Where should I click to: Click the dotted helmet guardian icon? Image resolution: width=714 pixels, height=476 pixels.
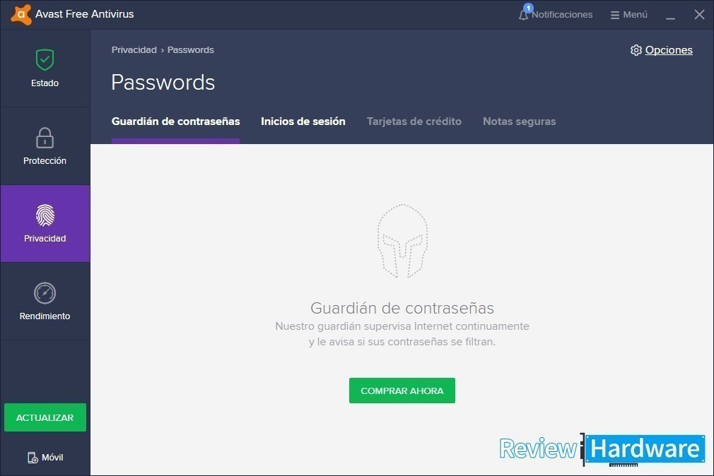(402, 241)
